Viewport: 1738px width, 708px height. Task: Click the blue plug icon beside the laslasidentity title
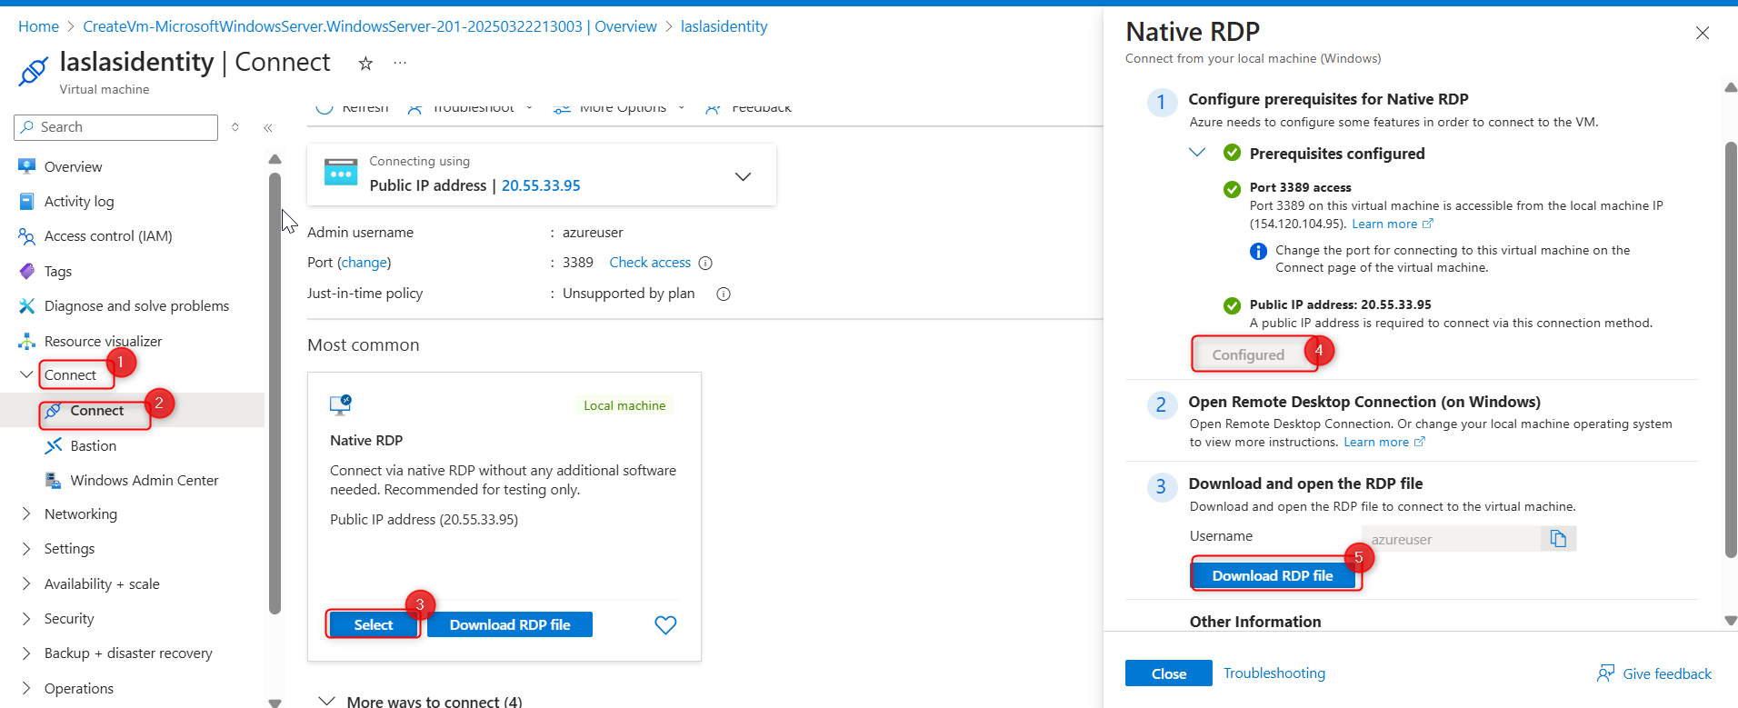[34, 71]
